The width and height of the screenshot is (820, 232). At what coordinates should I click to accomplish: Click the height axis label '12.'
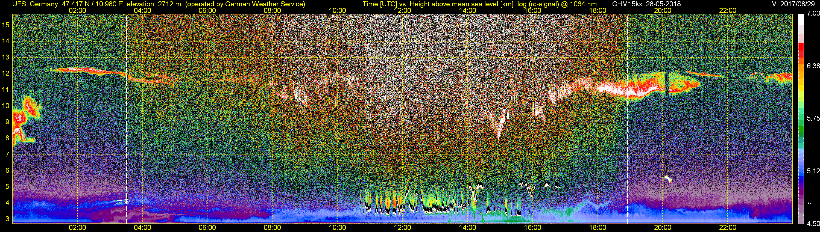click(6, 74)
